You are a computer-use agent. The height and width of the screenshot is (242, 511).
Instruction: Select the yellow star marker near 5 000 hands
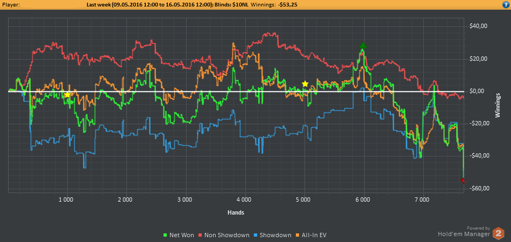point(305,84)
